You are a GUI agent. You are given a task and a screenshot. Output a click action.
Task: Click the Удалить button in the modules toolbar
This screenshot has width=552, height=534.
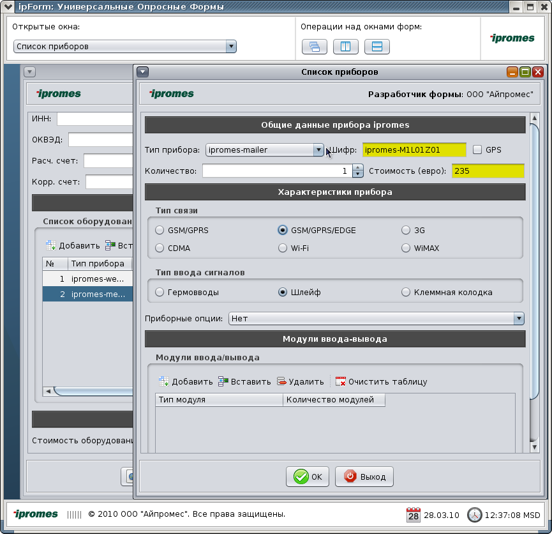click(301, 381)
